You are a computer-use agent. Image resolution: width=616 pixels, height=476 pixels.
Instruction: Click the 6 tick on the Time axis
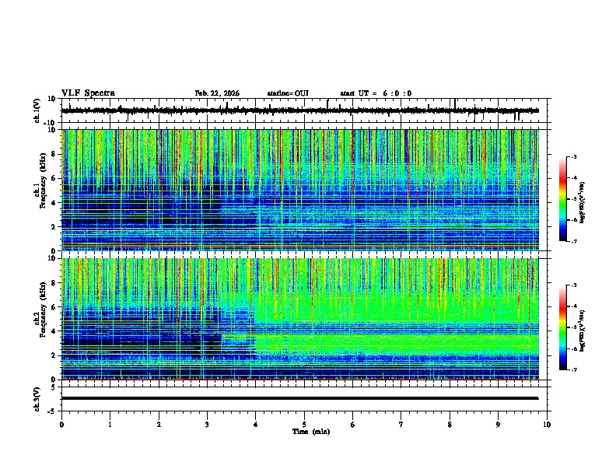point(353,425)
